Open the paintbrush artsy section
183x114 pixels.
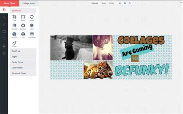[x=4, y=24]
